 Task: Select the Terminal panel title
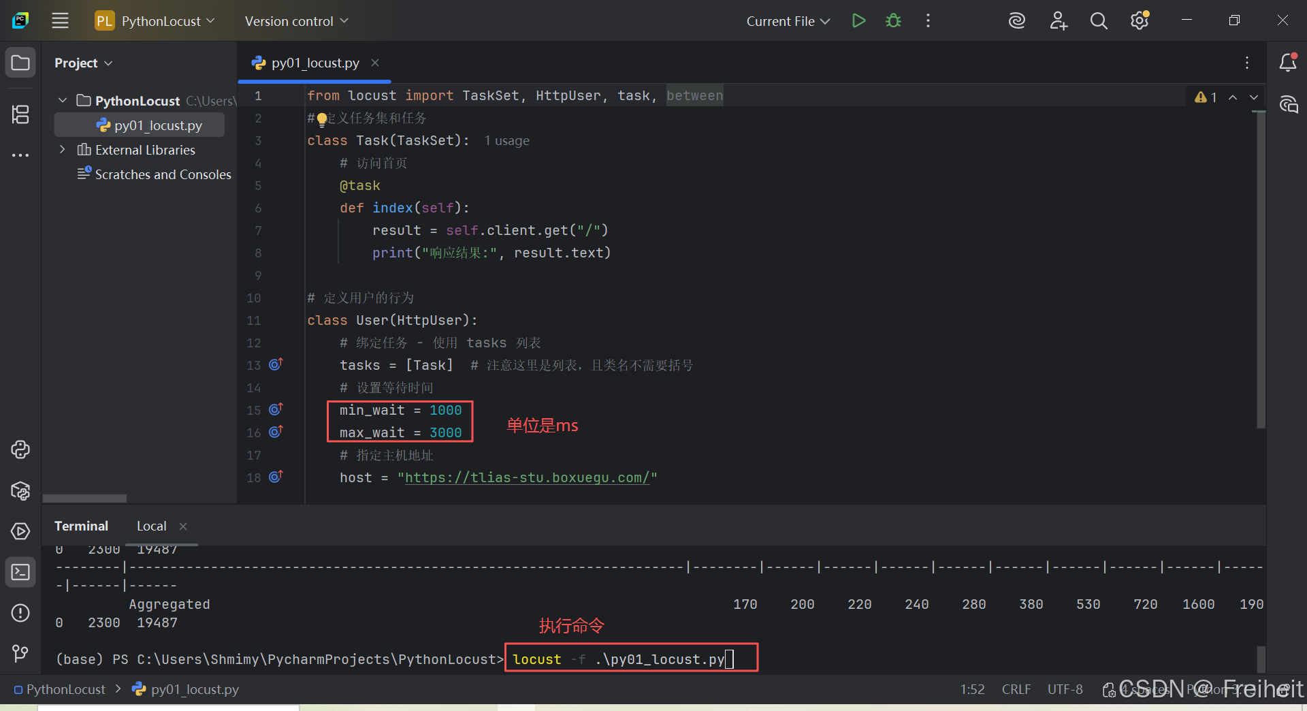tap(81, 526)
